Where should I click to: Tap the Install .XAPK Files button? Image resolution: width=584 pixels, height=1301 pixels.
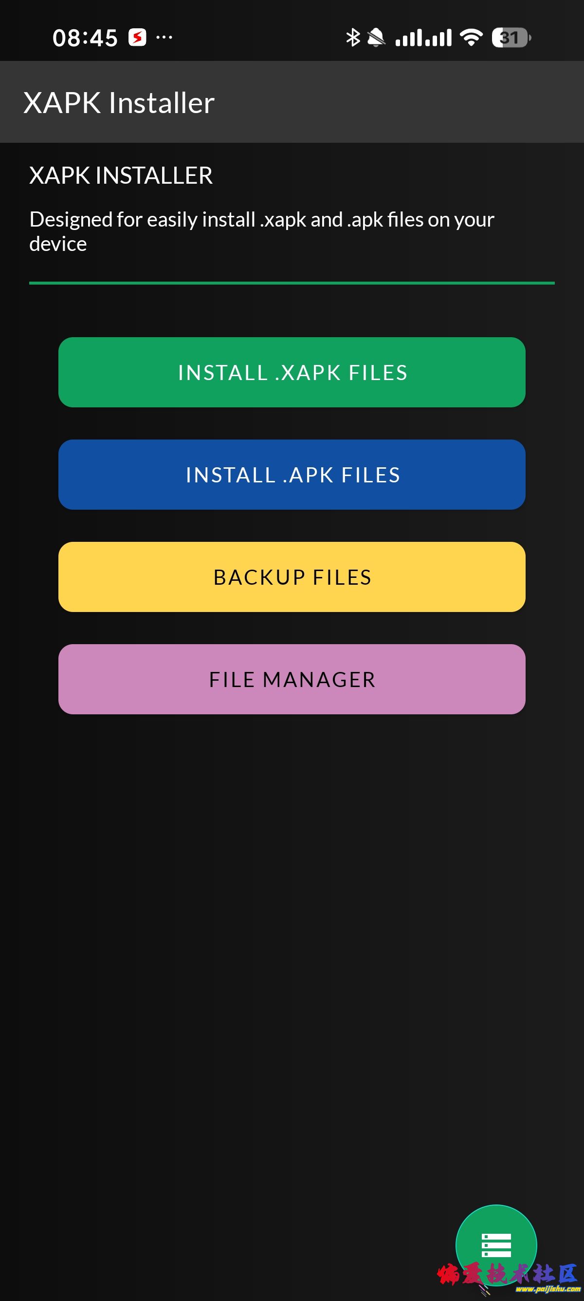[x=292, y=372]
